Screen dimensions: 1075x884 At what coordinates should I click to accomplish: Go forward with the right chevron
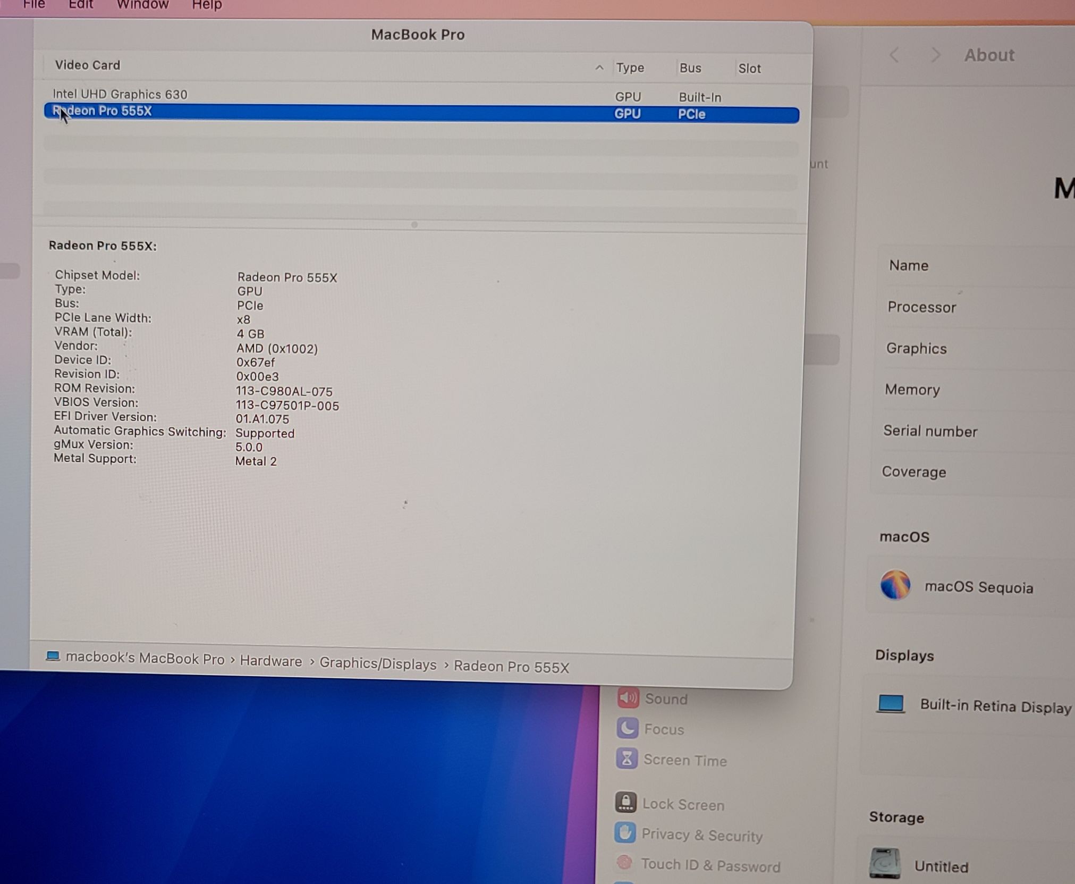(936, 55)
